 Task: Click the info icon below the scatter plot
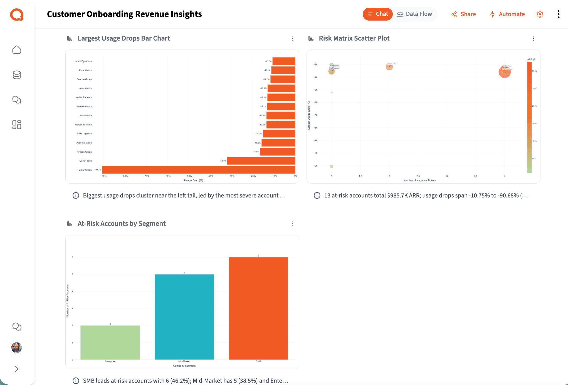coord(317,195)
